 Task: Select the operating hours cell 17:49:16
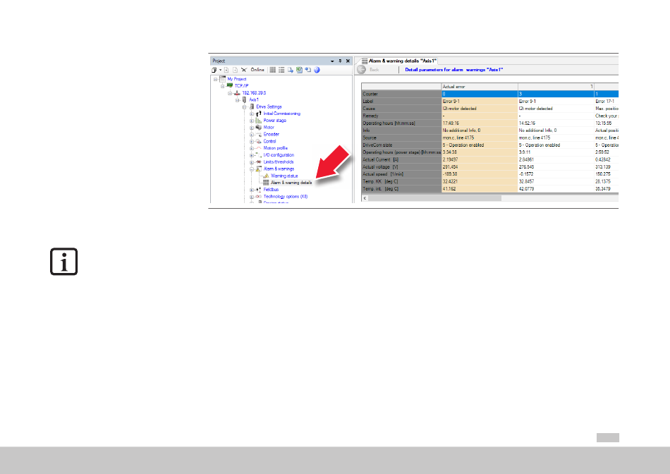coord(480,123)
